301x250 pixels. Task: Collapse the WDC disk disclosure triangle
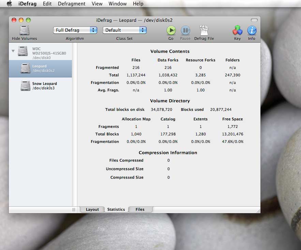[x=13, y=51]
